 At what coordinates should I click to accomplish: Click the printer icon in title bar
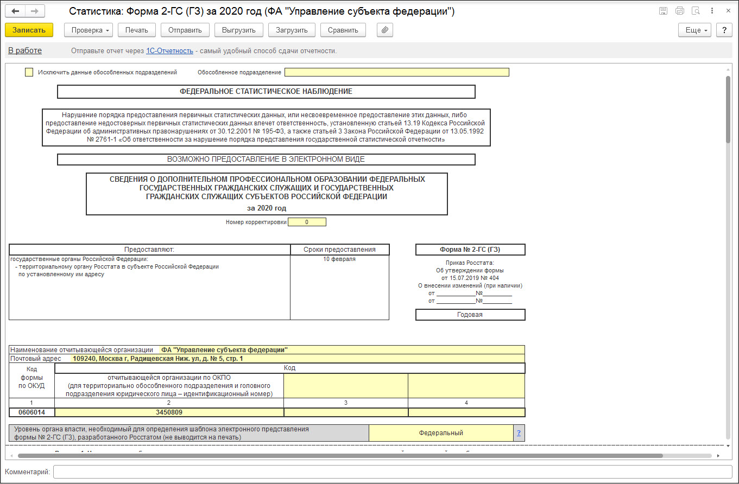(x=679, y=11)
